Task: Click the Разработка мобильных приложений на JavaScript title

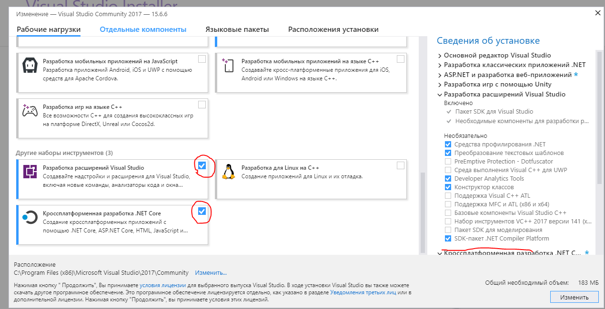Action: [110, 61]
